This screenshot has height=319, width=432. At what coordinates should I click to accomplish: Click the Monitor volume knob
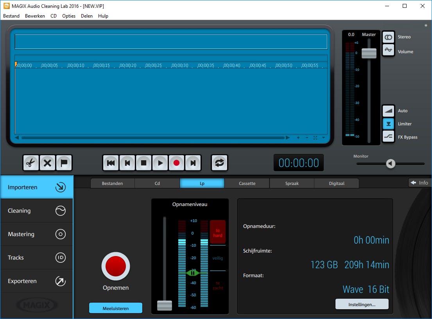(391, 164)
